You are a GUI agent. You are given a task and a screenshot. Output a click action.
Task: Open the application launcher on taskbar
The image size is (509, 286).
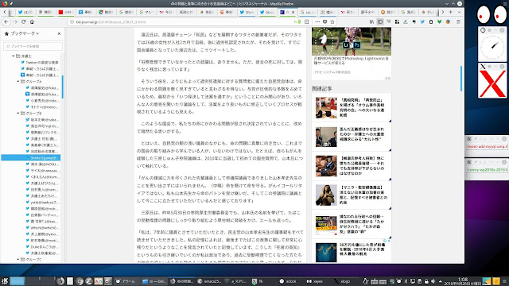pyautogui.click(x=5, y=281)
